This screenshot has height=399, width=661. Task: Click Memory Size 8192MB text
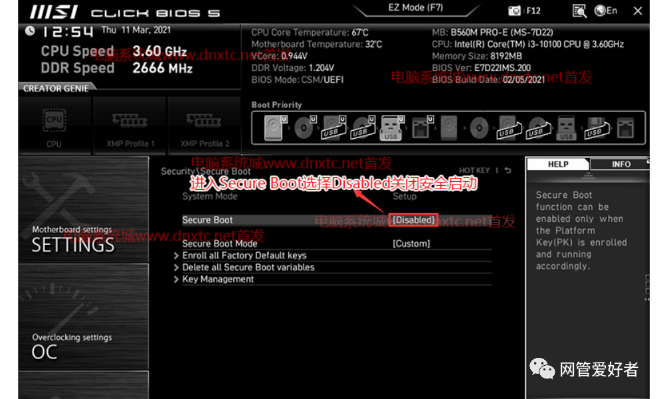477,56
